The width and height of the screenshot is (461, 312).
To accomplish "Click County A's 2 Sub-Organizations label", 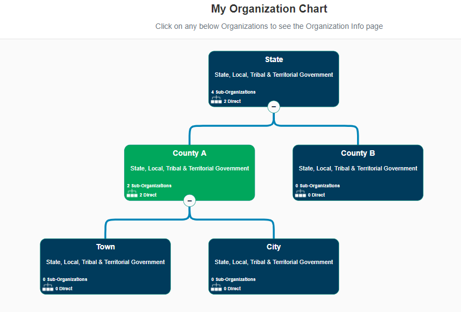I will tap(149, 186).
